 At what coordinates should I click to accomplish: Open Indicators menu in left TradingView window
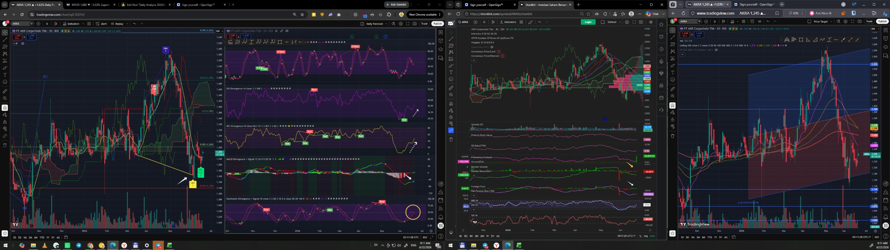71,24
